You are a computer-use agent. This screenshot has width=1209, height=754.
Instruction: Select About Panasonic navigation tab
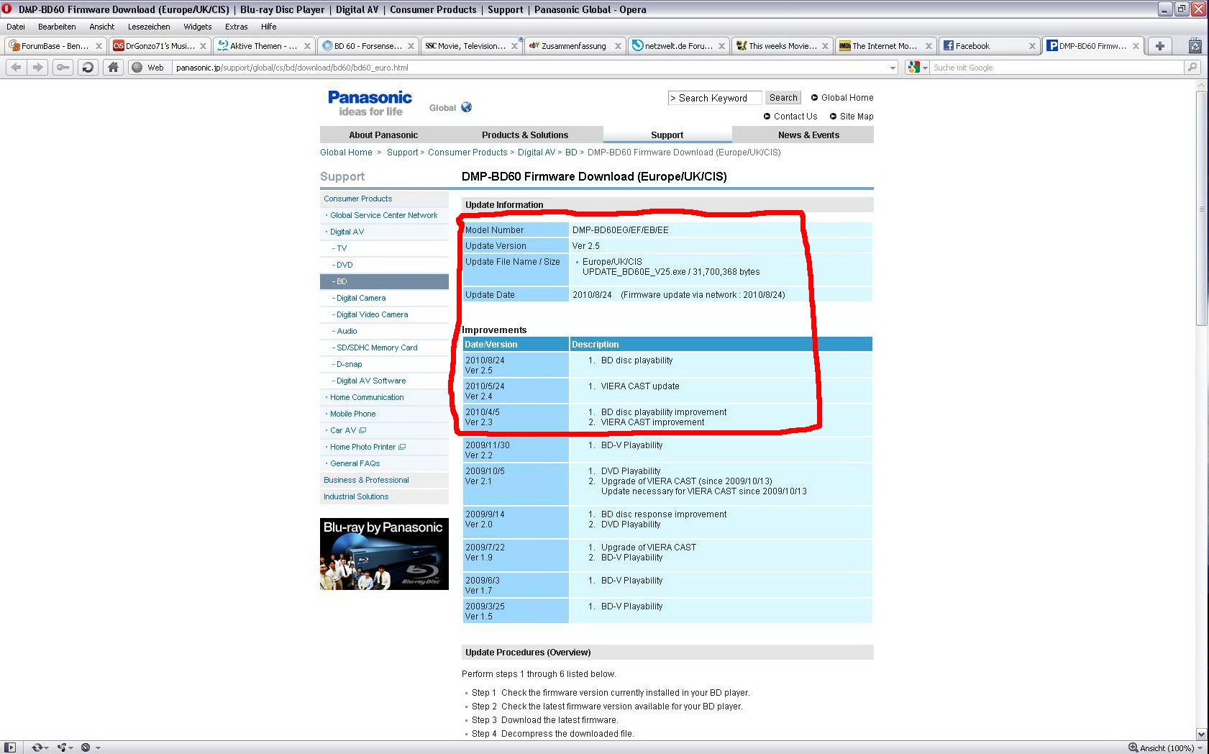[383, 135]
